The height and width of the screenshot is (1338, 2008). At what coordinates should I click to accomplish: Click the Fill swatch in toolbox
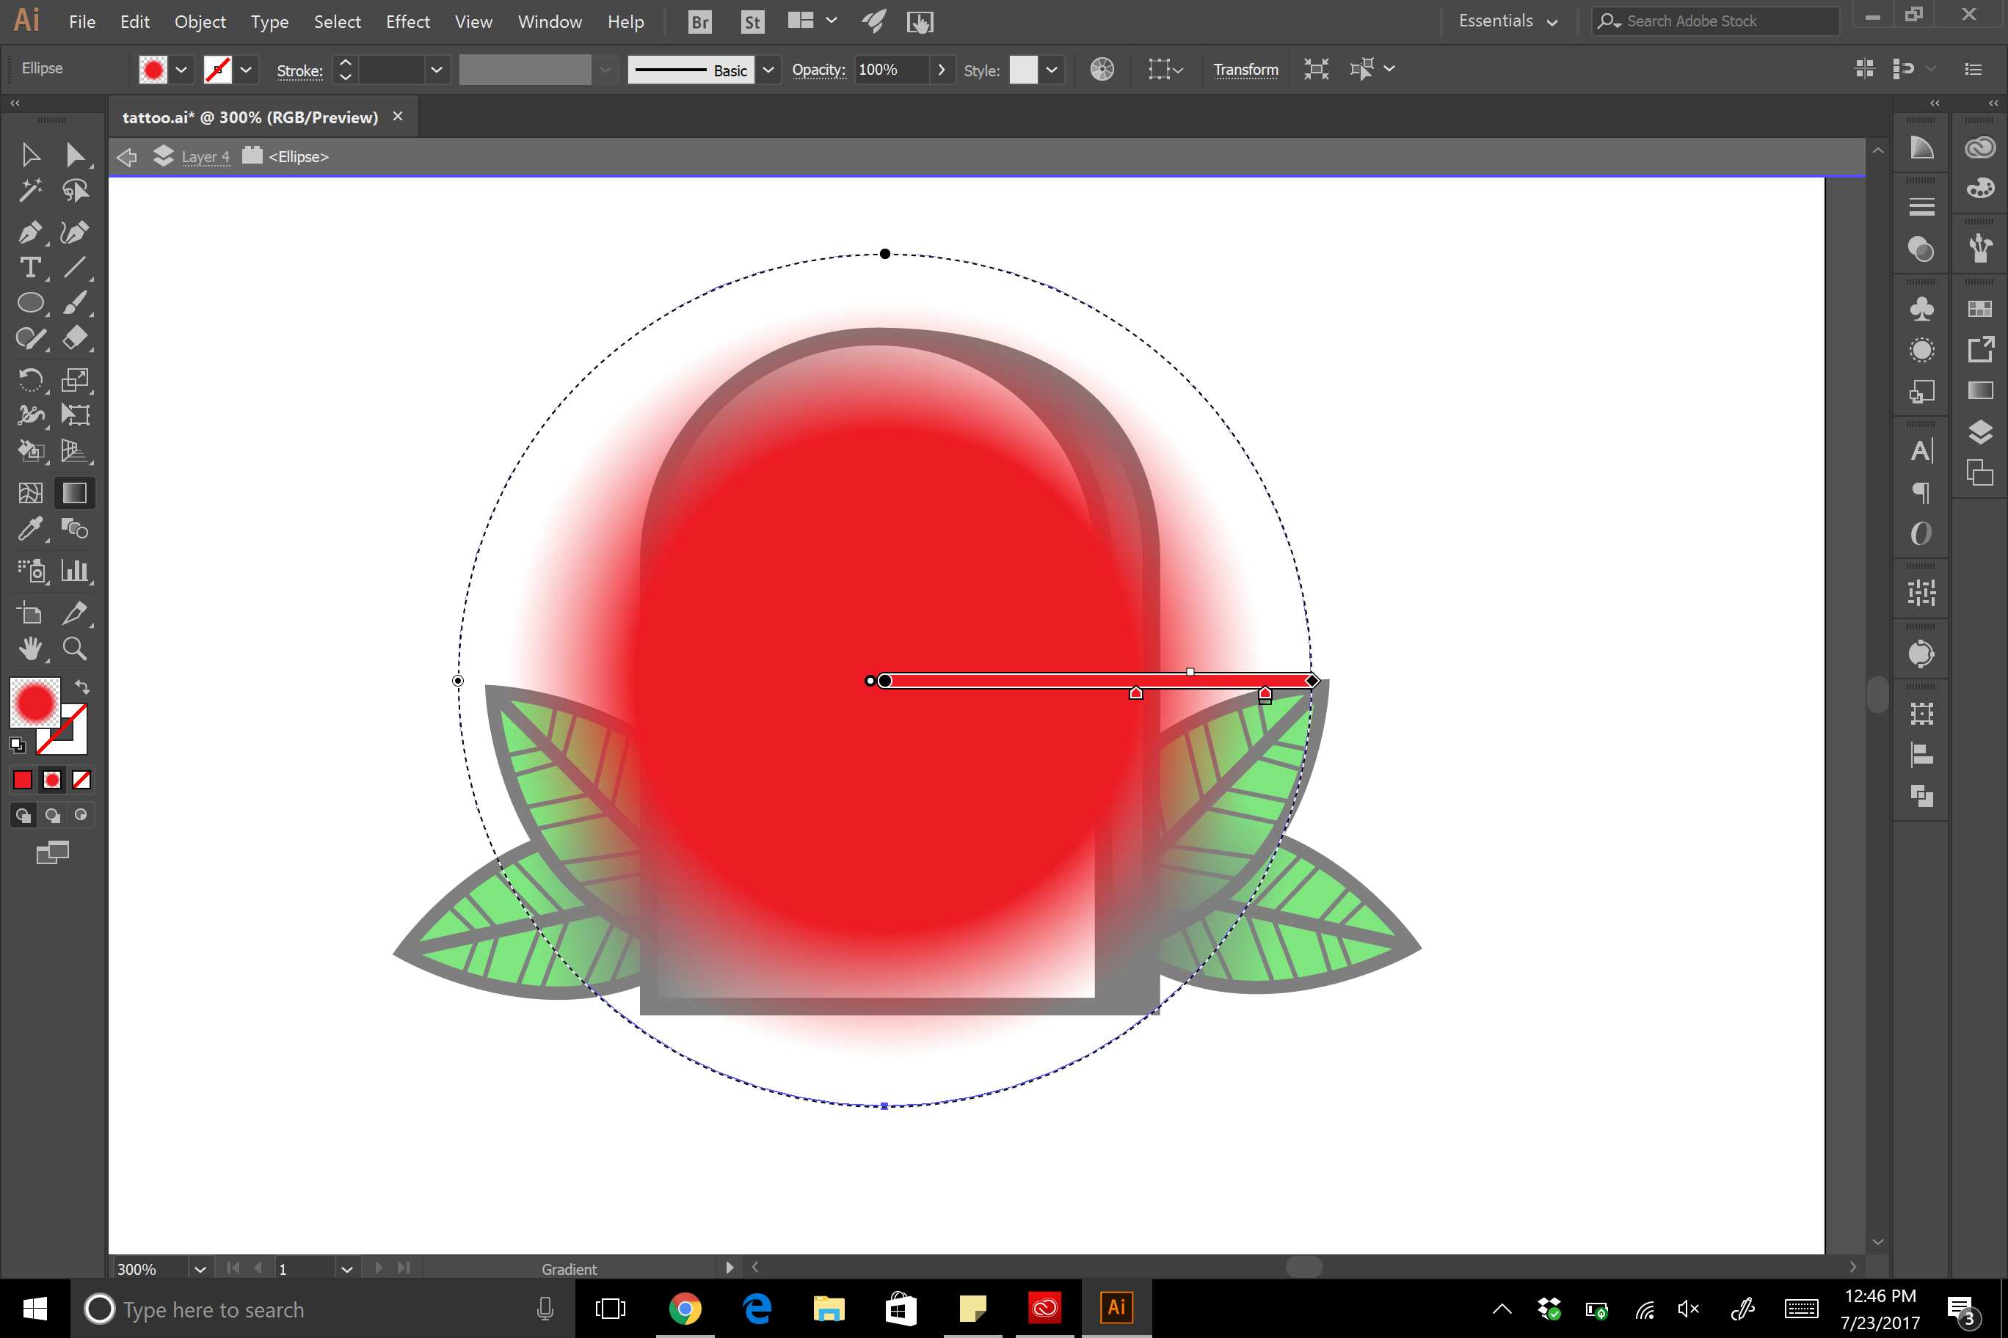point(35,703)
